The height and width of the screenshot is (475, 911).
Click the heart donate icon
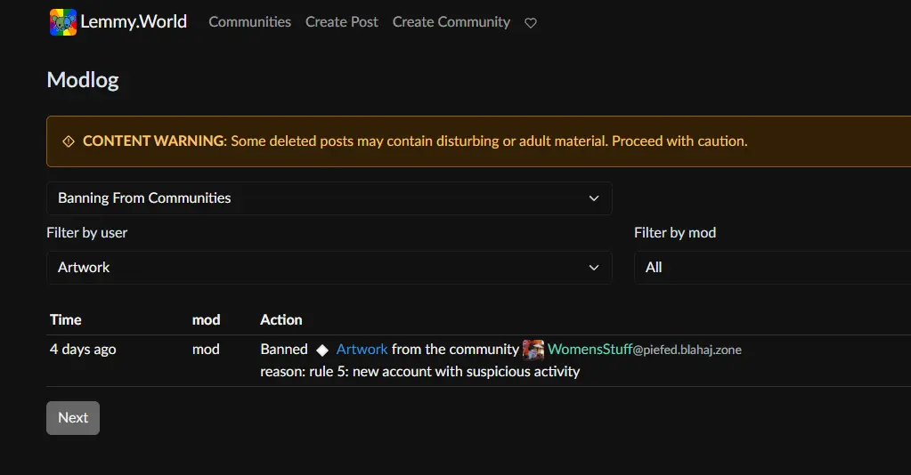[x=531, y=23]
